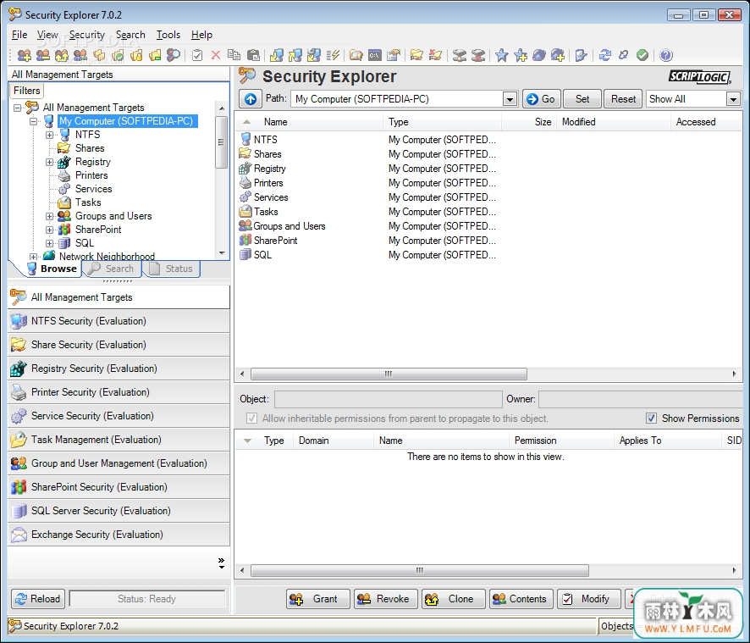Open NTFS Security (Evaluation) module
The width and height of the screenshot is (750, 643).
pyautogui.click(x=119, y=321)
